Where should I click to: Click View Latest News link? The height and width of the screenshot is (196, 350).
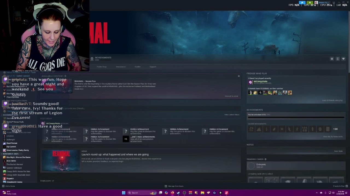coord(232,115)
